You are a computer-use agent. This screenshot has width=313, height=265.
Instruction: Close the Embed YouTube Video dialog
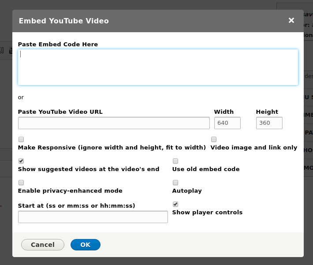[291, 20]
